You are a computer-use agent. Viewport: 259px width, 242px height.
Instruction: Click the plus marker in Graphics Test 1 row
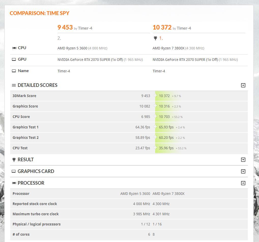[155, 126]
